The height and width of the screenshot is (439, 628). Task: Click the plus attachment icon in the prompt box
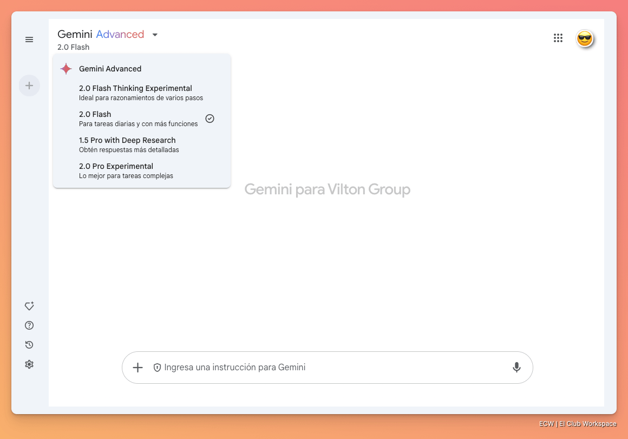pyautogui.click(x=138, y=368)
